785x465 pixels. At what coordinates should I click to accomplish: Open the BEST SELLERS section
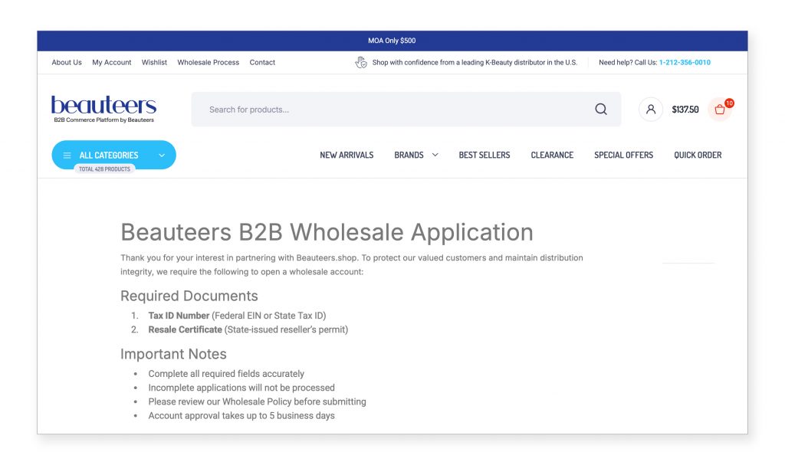coord(484,155)
